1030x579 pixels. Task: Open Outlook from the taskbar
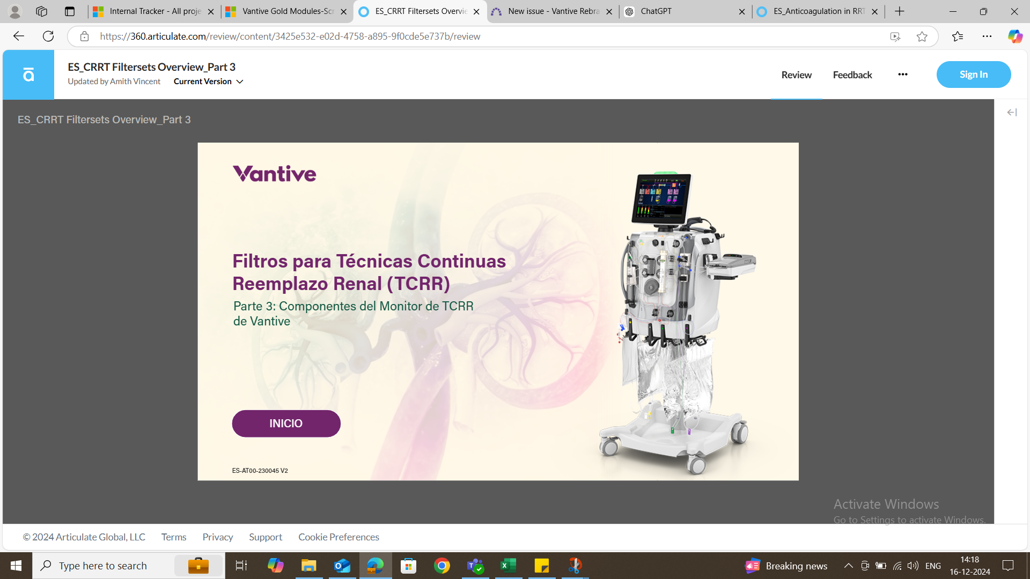pyautogui.click(x=342, y=566)
